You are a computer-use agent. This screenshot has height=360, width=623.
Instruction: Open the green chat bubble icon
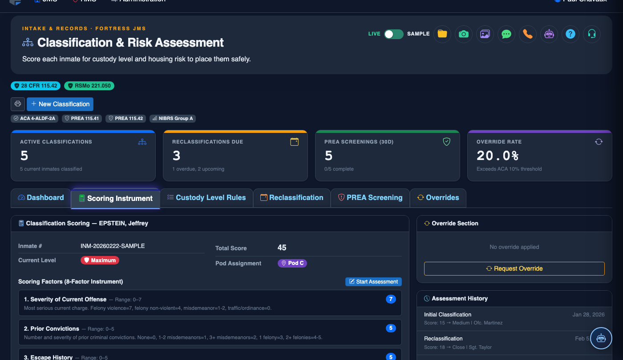click(506, 34)
